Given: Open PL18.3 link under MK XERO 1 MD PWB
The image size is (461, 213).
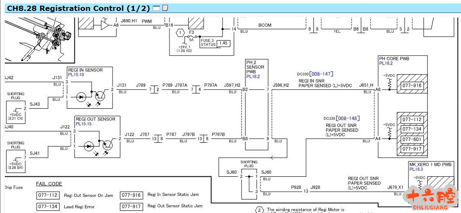Looking at the screenshot, I should [416, 169].
